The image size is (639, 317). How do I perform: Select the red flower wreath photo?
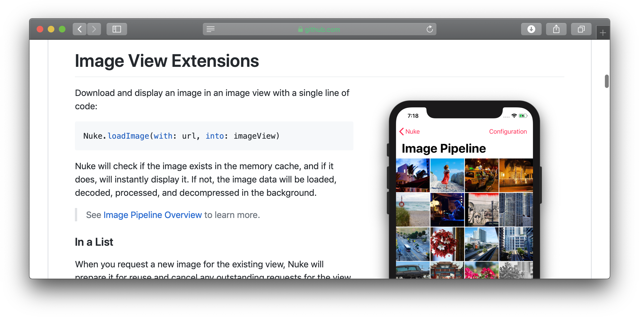[447, 244]
